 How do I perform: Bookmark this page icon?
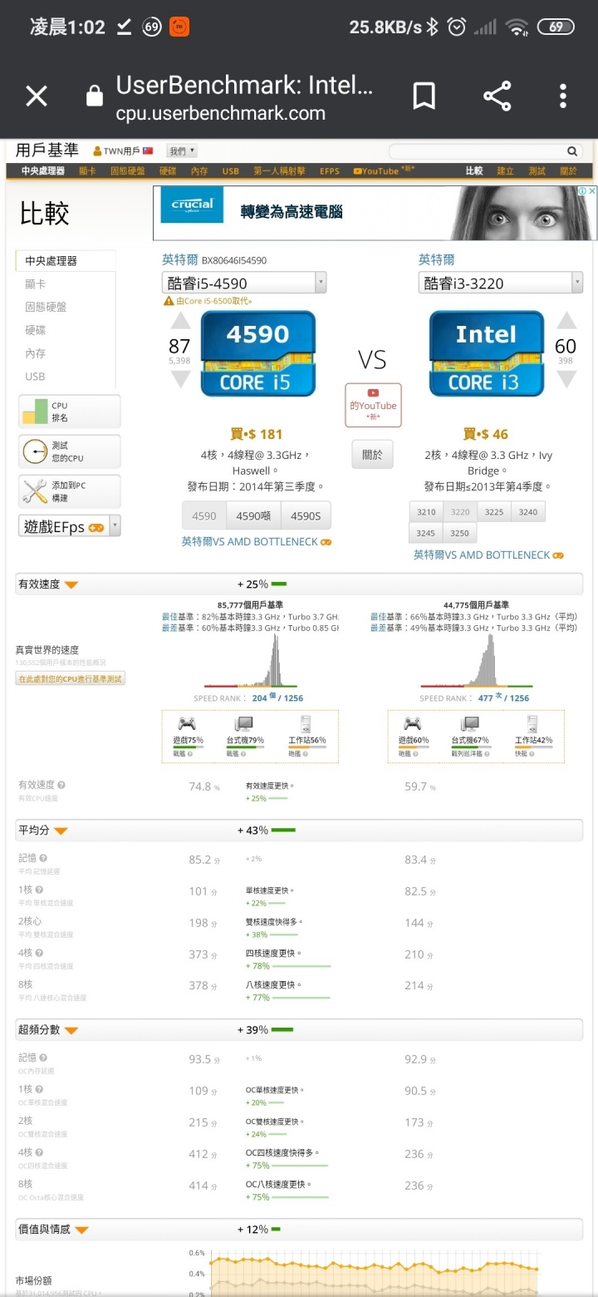[424, 96]
